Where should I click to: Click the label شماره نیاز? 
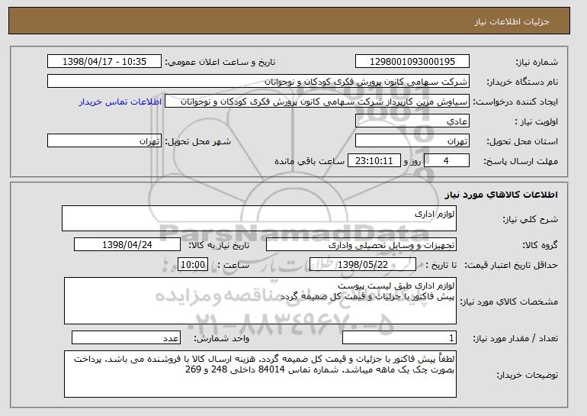537,63
